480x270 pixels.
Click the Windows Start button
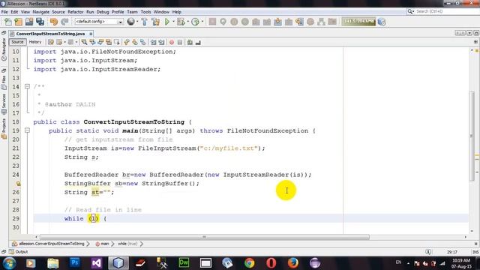(x=9, y=263)
